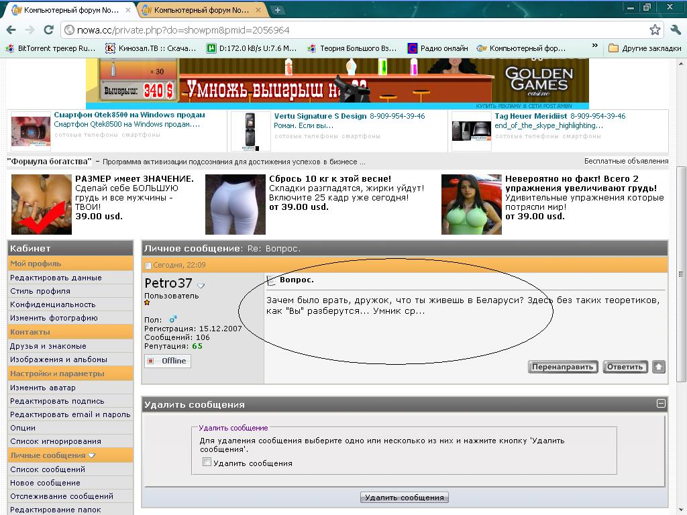Open Друзья и знакомые
This screenshot has width=687, height=515.
48,346
